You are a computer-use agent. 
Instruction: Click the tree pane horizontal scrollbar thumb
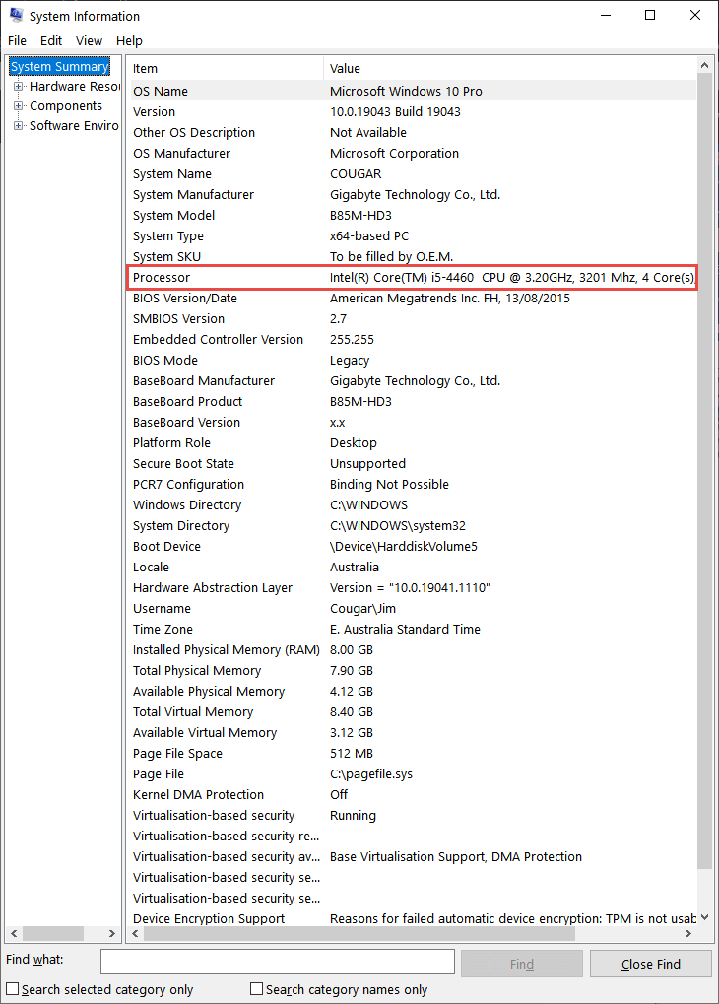tap(53, 934)
